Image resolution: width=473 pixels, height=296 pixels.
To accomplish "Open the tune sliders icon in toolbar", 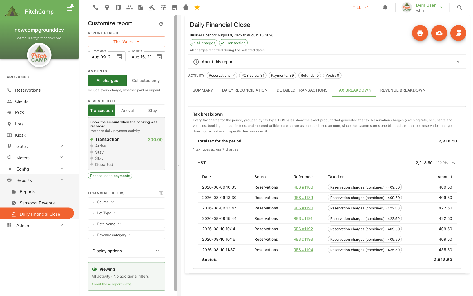I will (x=163, y=8).
